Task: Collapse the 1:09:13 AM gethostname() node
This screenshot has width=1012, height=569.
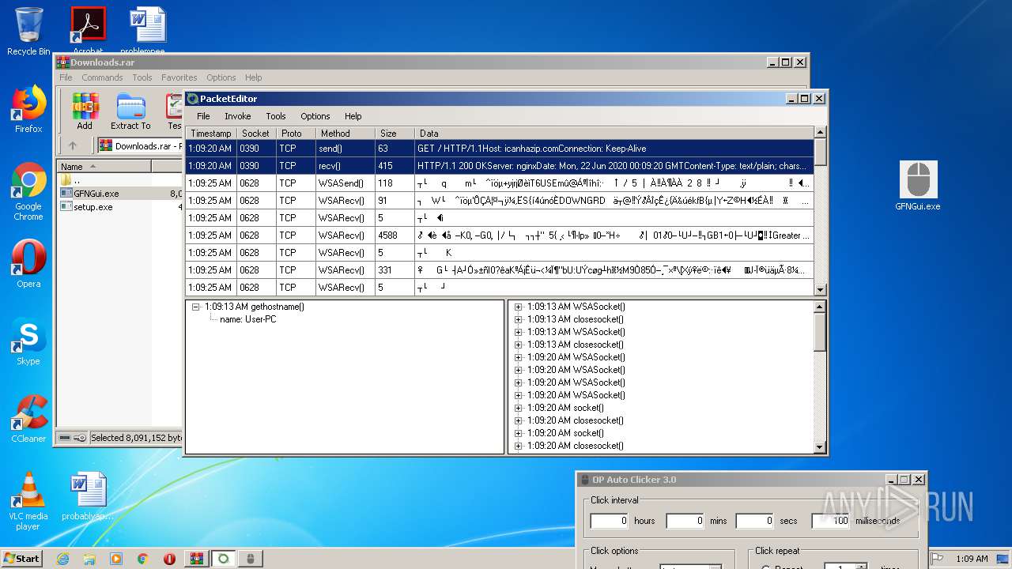Action: point(196,307)
